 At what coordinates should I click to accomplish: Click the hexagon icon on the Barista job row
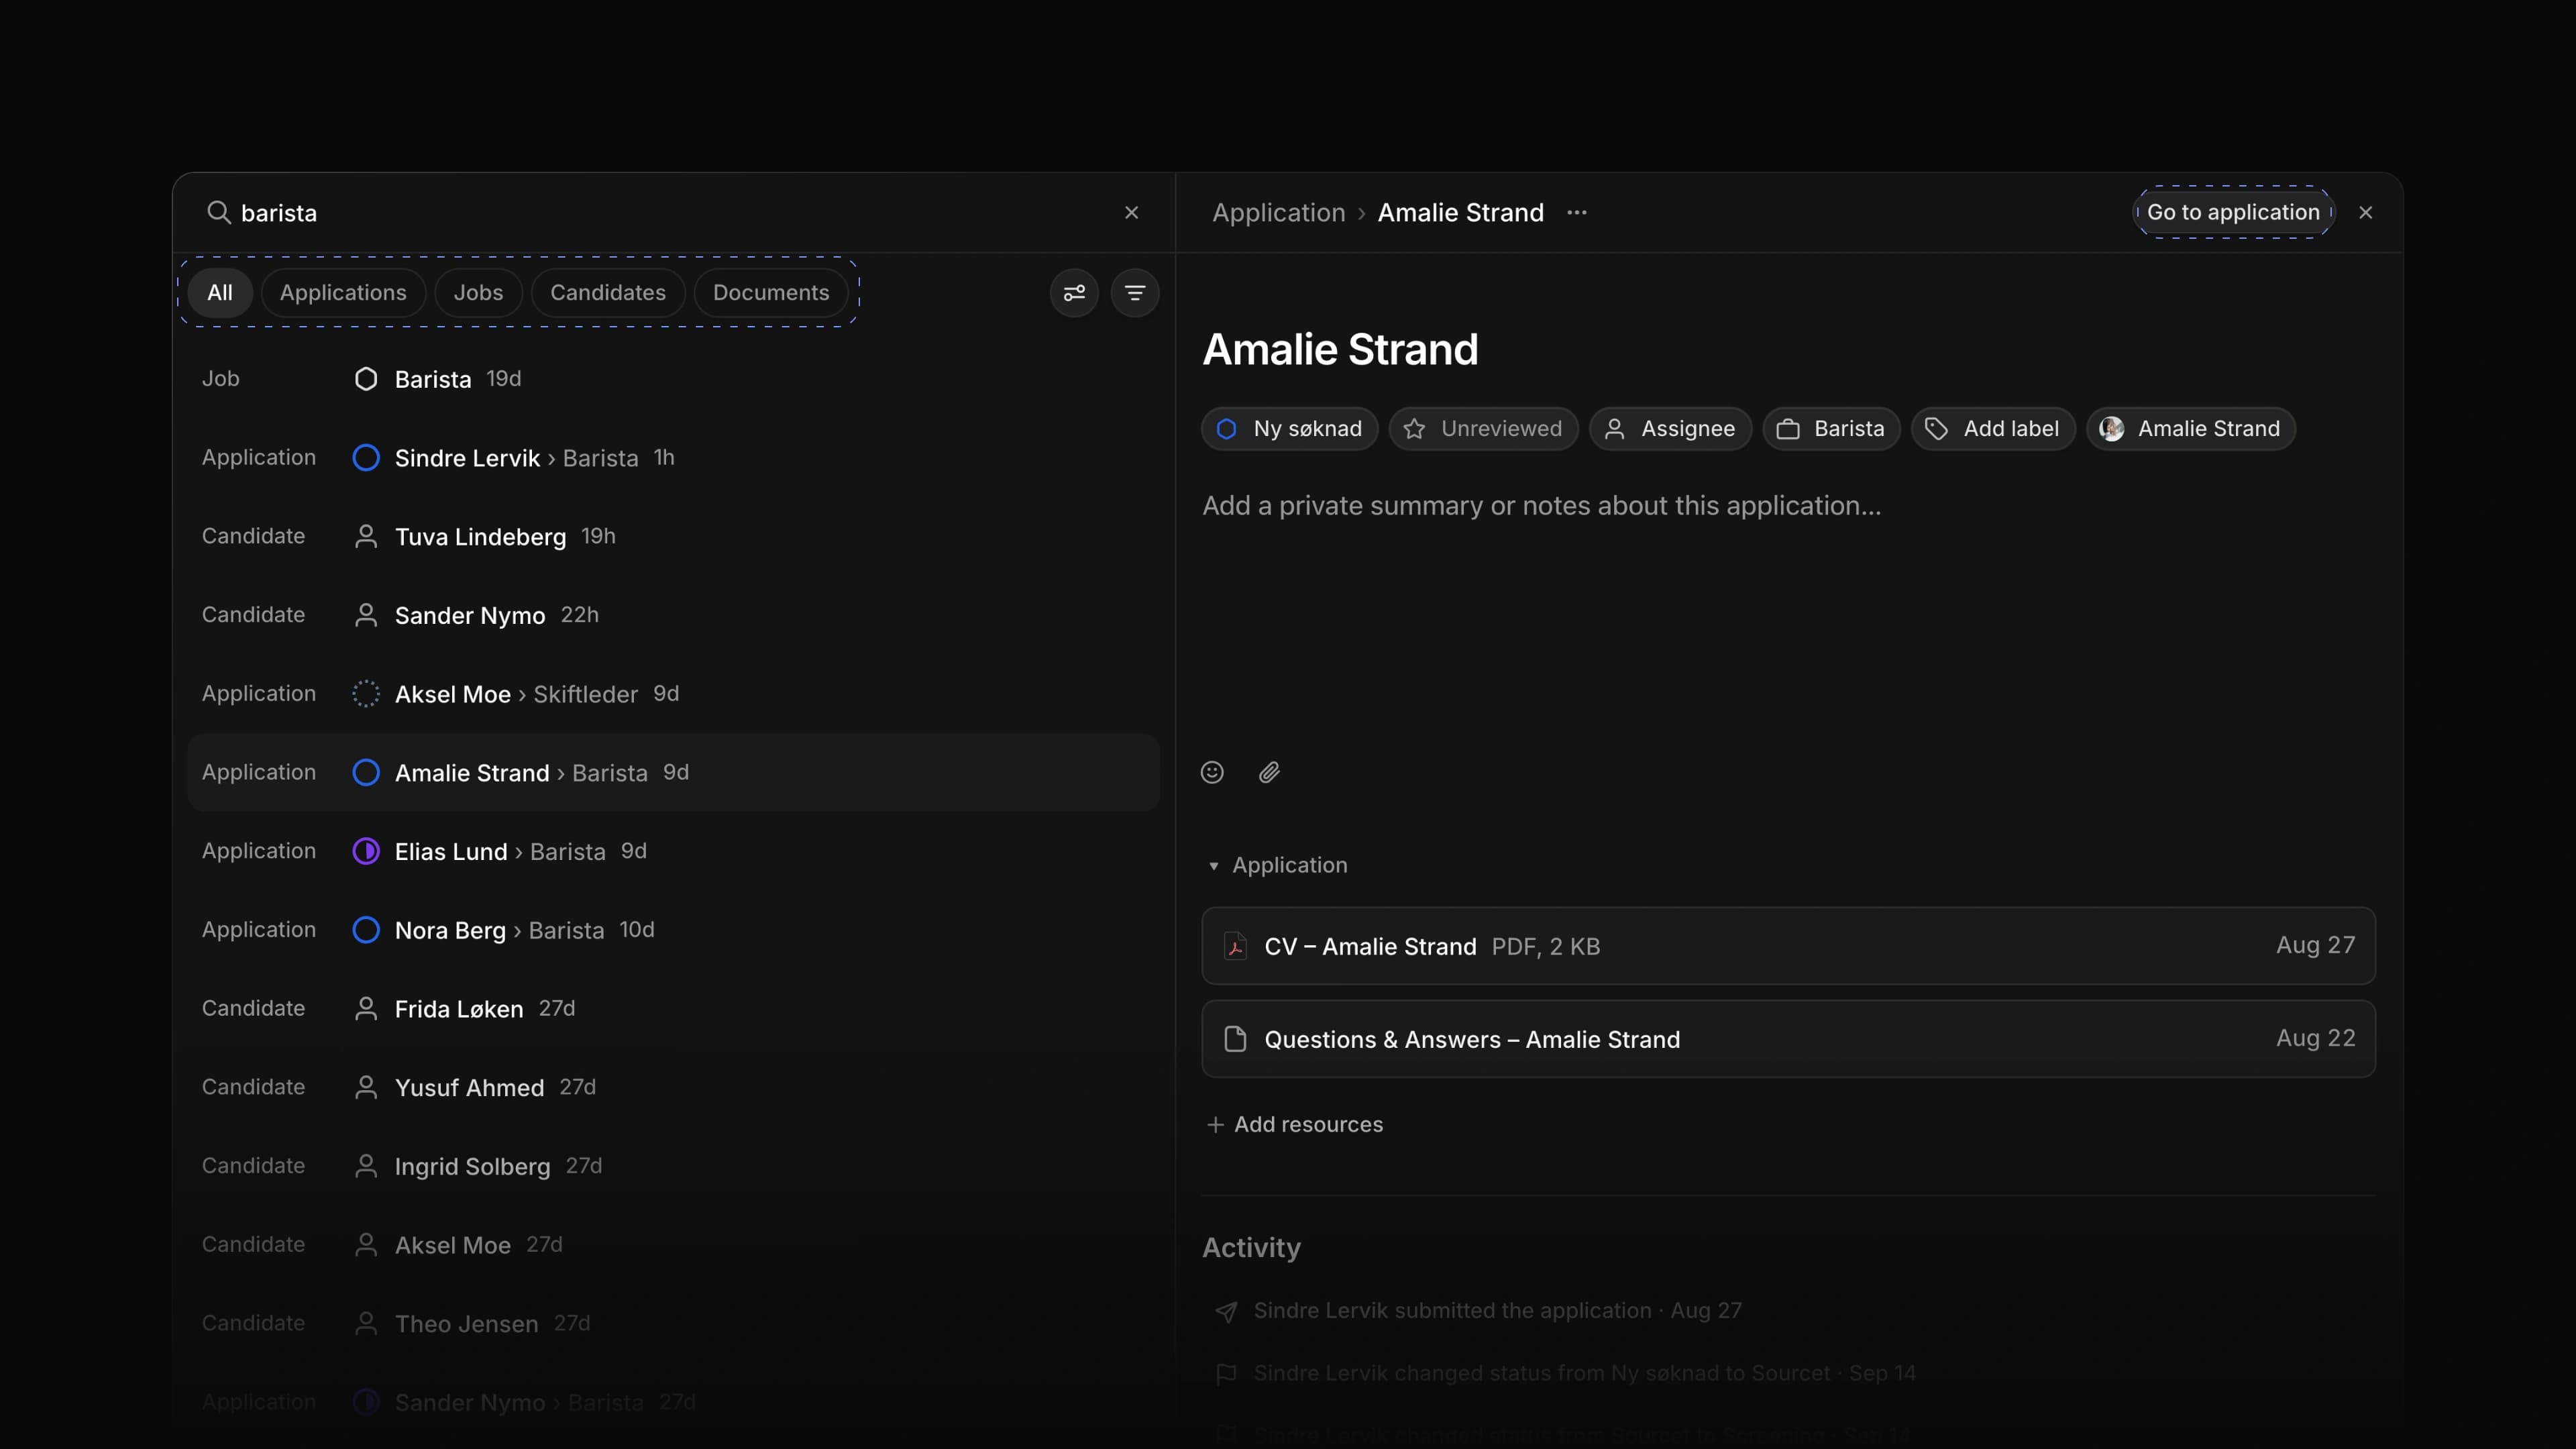coord(366,379)
